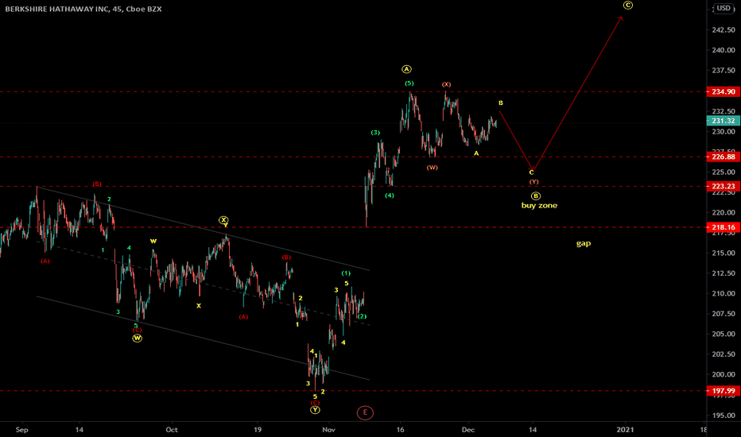Select the orange (W) wave label
This screenshot has width=741, height=437.
[433, 168]
